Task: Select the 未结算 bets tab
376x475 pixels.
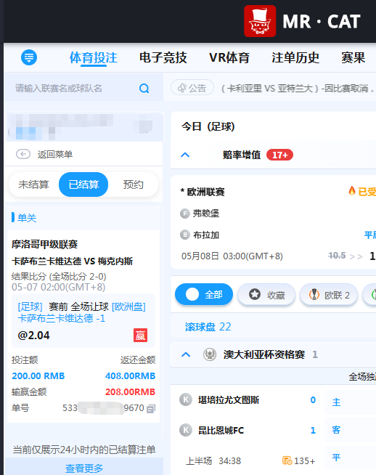Action: 33,184
